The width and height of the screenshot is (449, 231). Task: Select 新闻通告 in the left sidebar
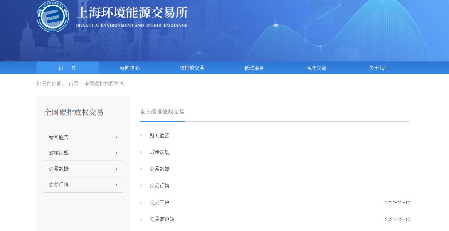tap(83, 137)
